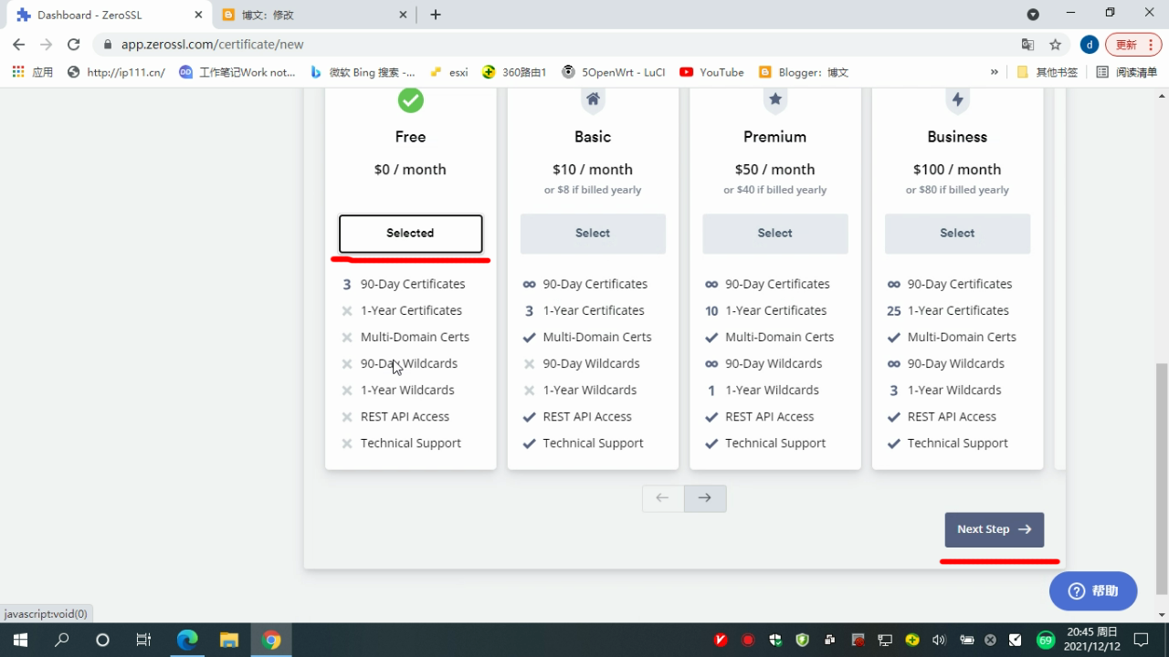Click the browser back arrow

18,44
